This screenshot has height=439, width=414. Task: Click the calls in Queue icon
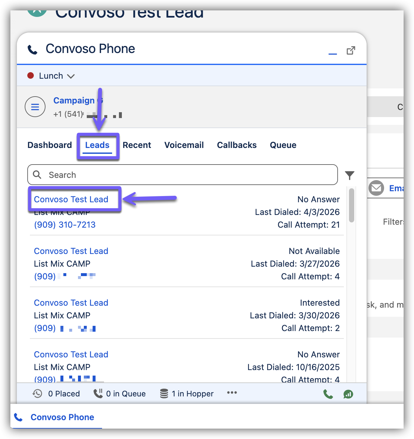point(98,393)
